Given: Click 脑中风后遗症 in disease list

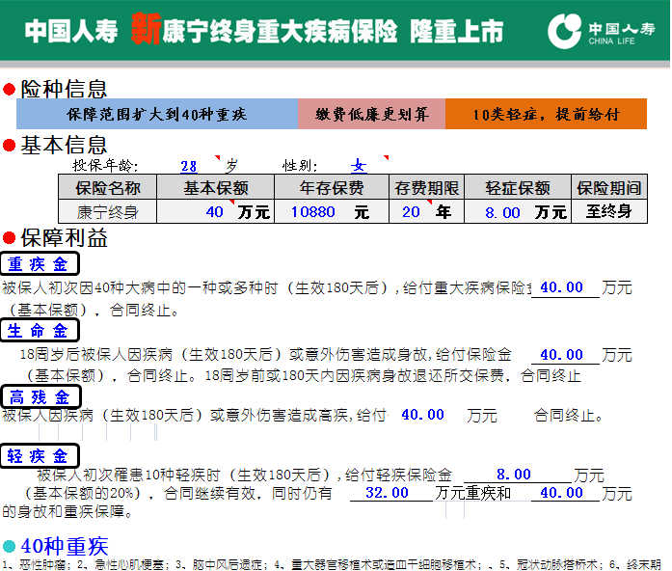Looking at the screenshot, I should tap(227, 564).
